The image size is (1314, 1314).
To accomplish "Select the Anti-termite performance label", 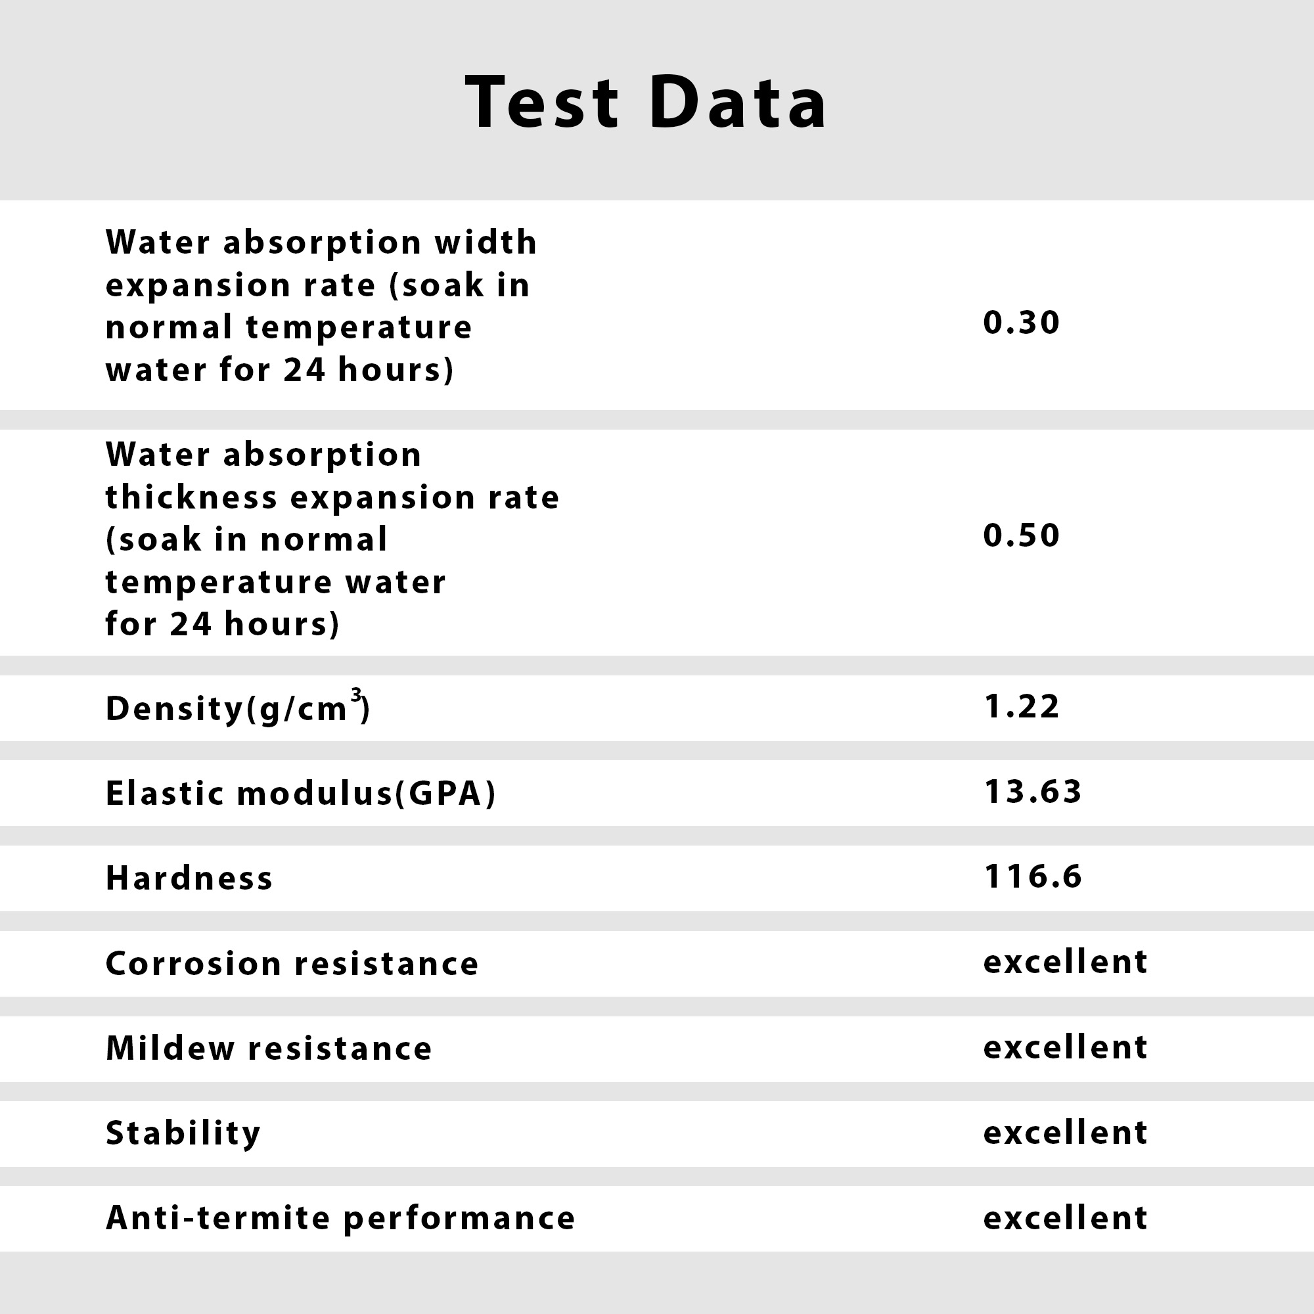I will point(341,1219).
